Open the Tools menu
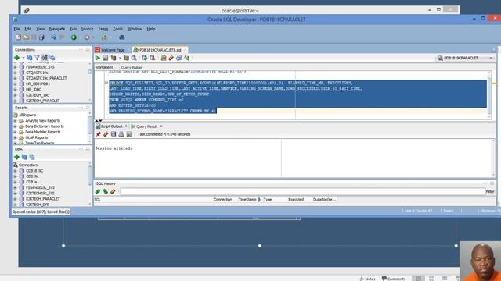This screenshot has height=281, width=501. click(x=117, y=29)
